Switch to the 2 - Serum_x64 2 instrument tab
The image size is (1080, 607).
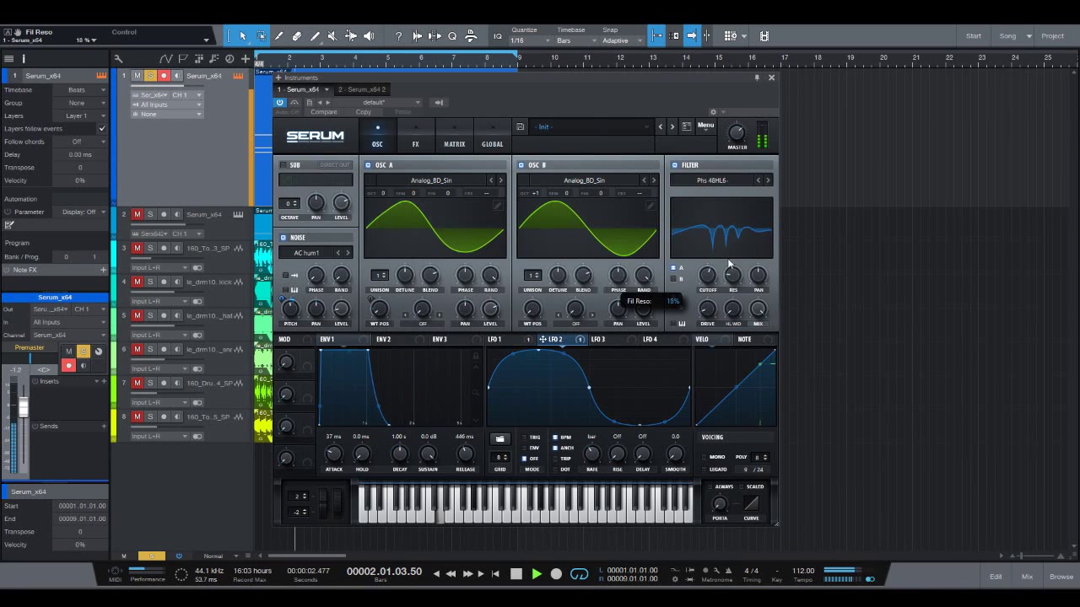(362, 89)
